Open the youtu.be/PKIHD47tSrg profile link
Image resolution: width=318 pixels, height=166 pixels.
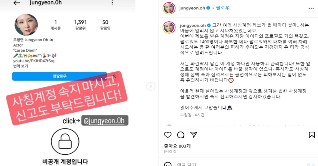click(x=34, y=61)
